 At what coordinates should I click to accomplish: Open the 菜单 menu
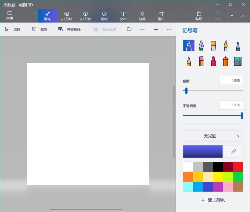pos(10,15)
